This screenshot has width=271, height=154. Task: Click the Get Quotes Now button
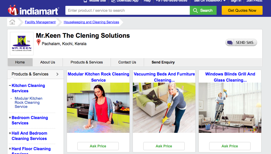tap(242, 10)
